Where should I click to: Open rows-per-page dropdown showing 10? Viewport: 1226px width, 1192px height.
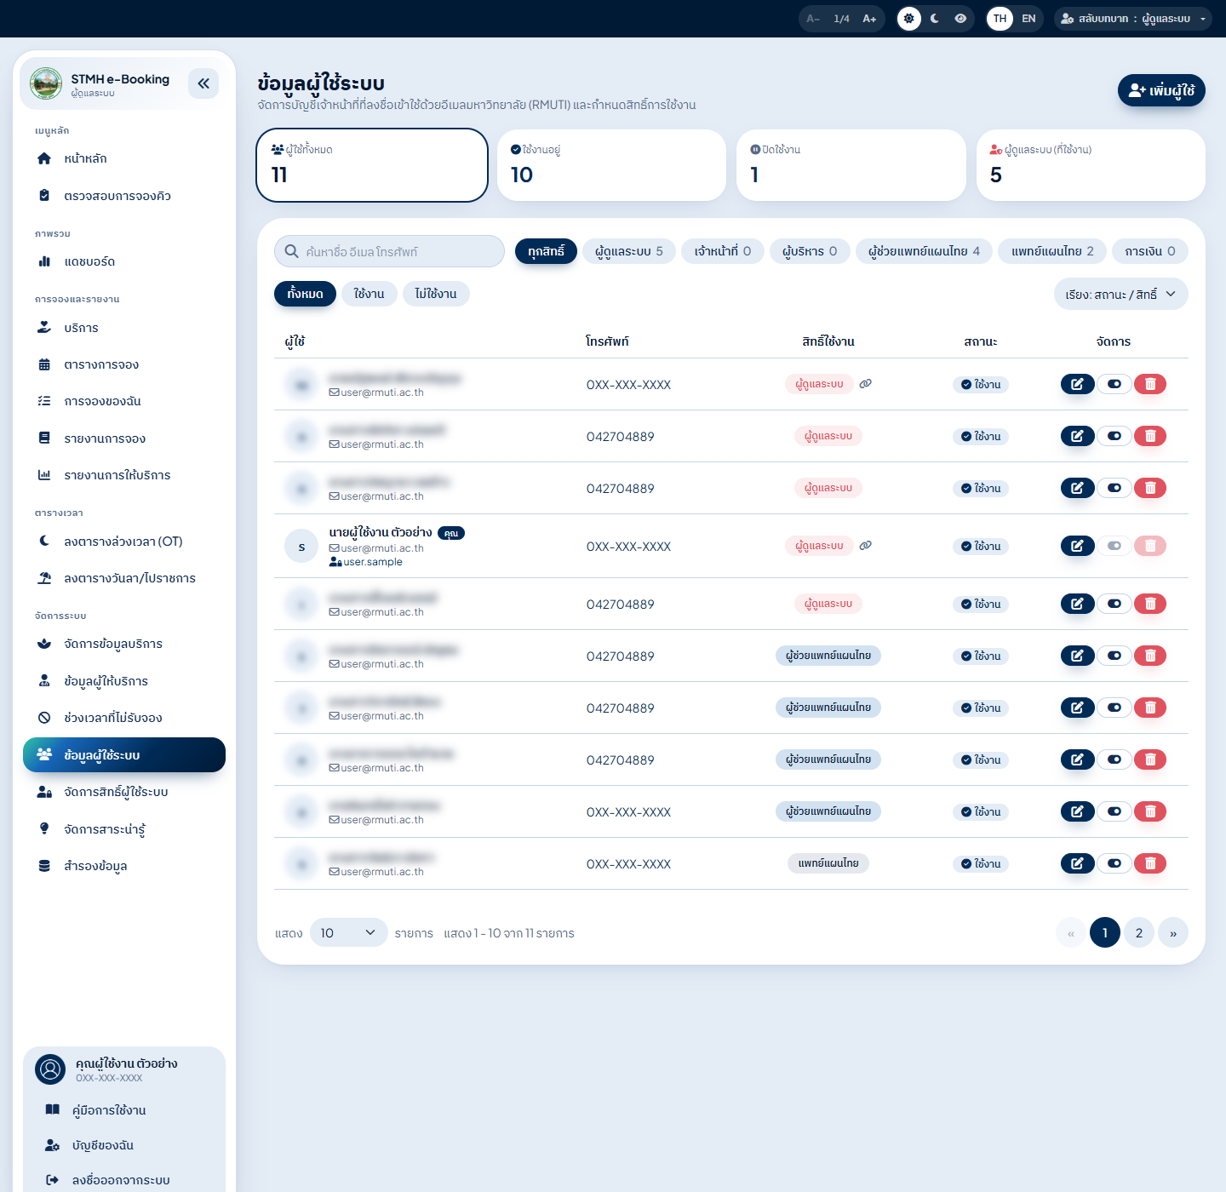coord(348,933)
